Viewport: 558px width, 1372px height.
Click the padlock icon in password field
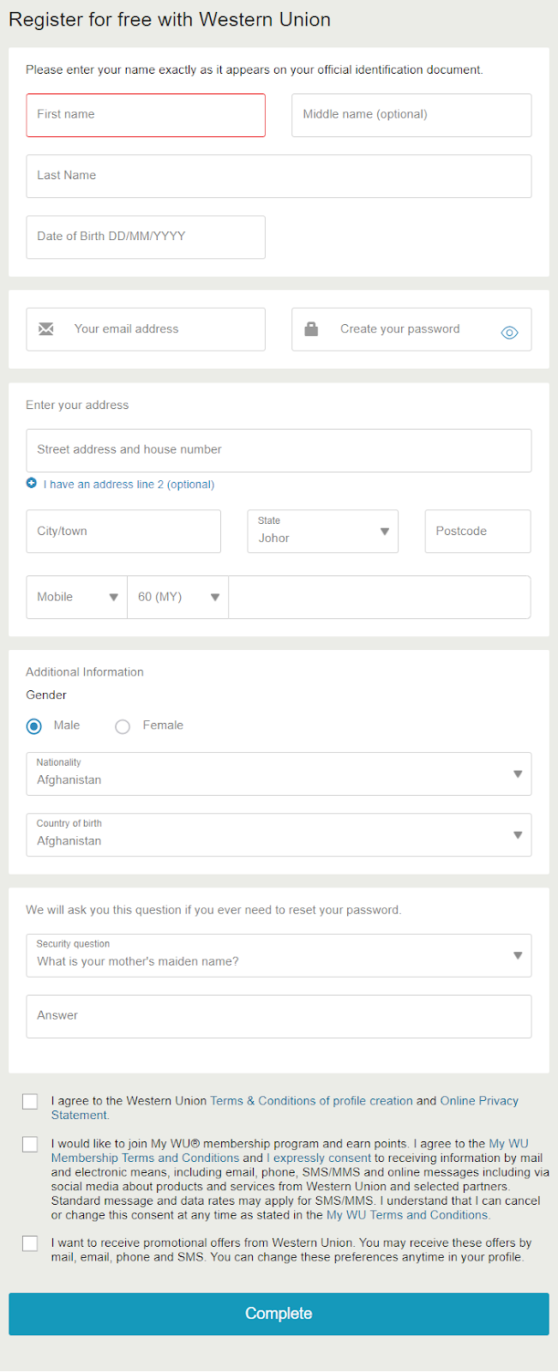(x=311, y=329)
